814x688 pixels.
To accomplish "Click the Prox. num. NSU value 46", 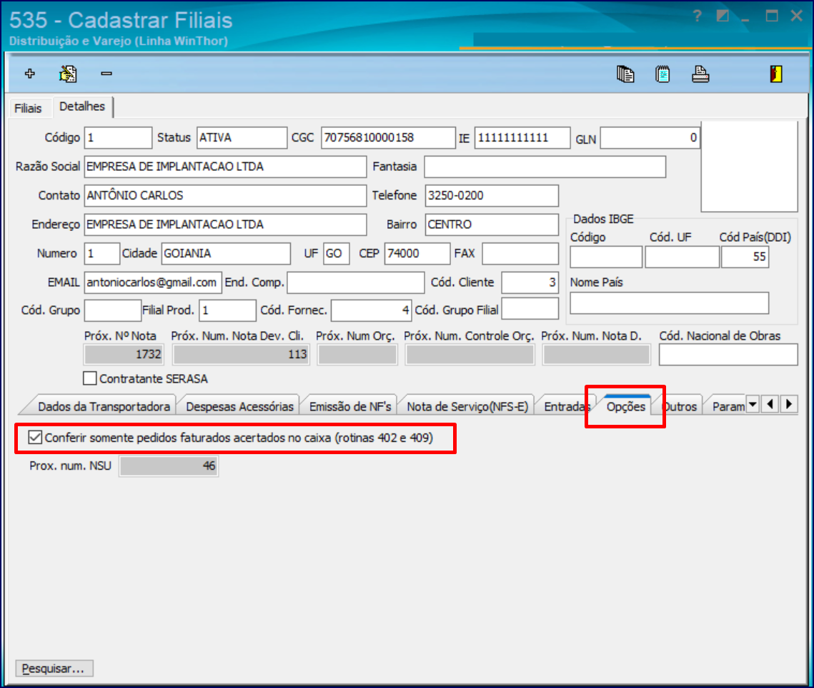I will [x=169, y=466].
